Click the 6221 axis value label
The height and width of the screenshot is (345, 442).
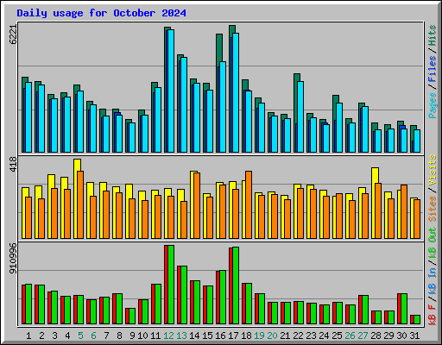(x=13, y=34)
